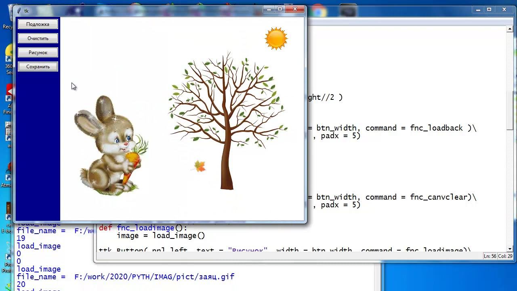Click the Очистить button to clear canvas

point(38,38)
